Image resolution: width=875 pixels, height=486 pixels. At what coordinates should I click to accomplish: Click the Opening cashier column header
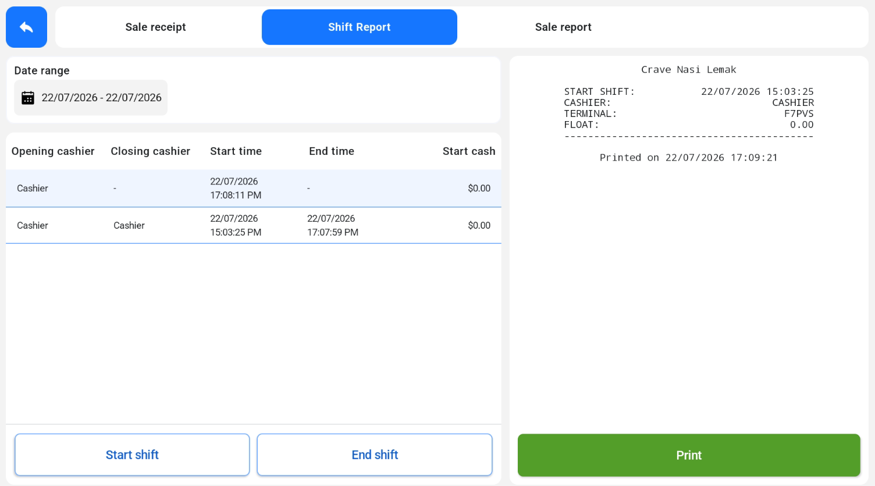(x=53, y=151)
